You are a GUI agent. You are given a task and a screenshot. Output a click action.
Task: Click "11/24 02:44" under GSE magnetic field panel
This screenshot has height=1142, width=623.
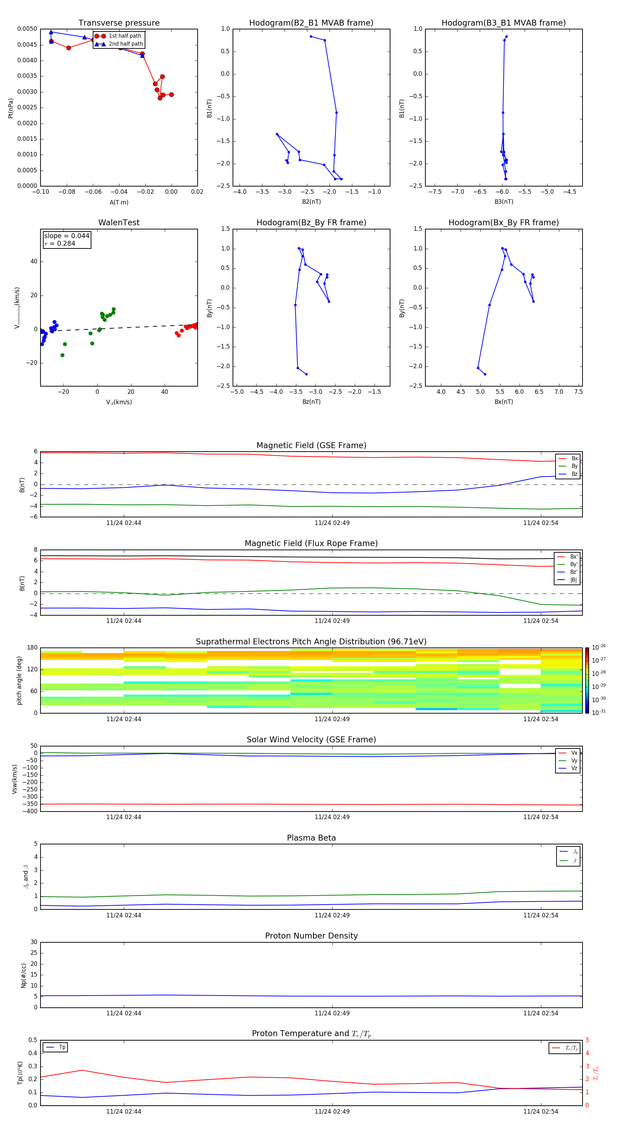tap(124, 523)
